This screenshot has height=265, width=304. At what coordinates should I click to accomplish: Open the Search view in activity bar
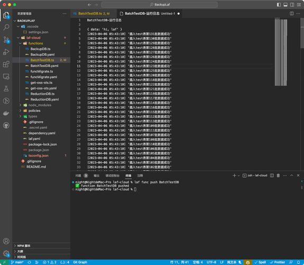(x=6, y=27)
